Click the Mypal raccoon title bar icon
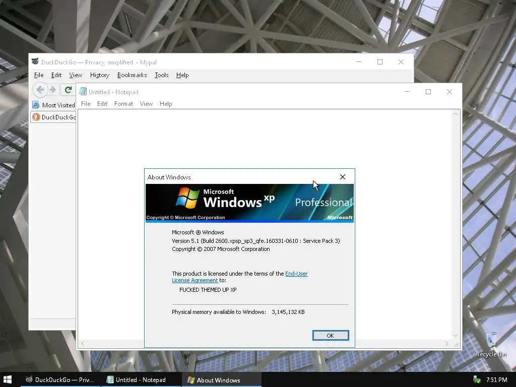 [35, 61]
